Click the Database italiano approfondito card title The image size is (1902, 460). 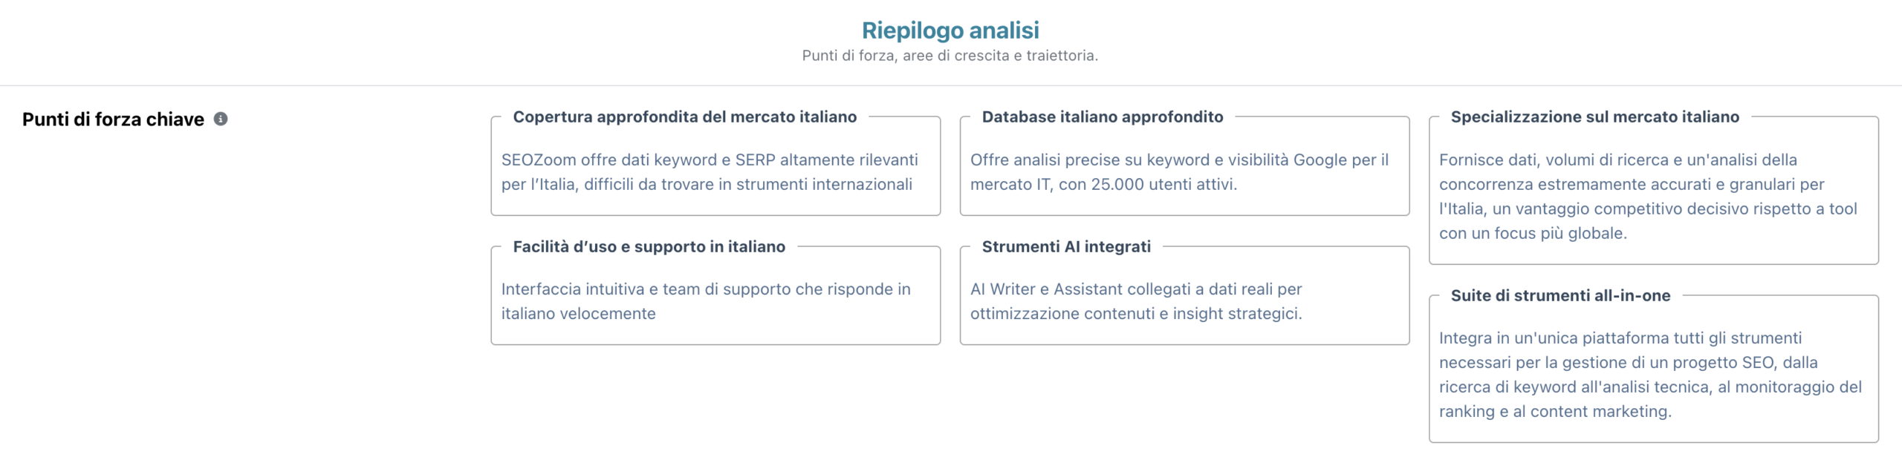tap(1102, 116)
